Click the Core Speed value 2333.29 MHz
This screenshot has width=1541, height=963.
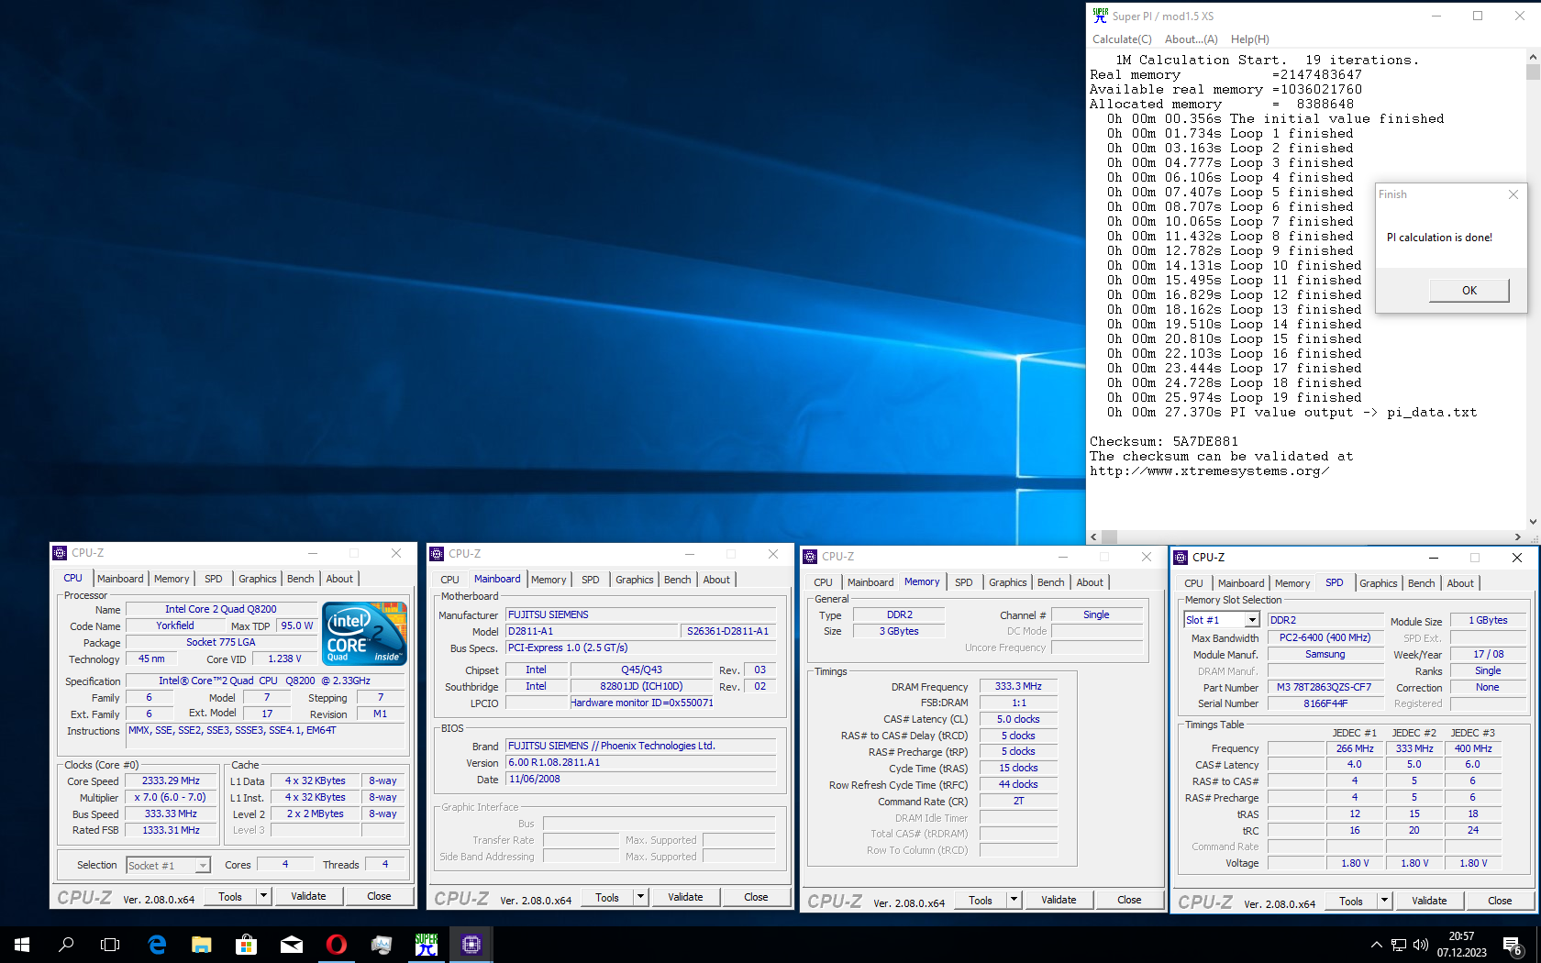[x=171, y=780]
